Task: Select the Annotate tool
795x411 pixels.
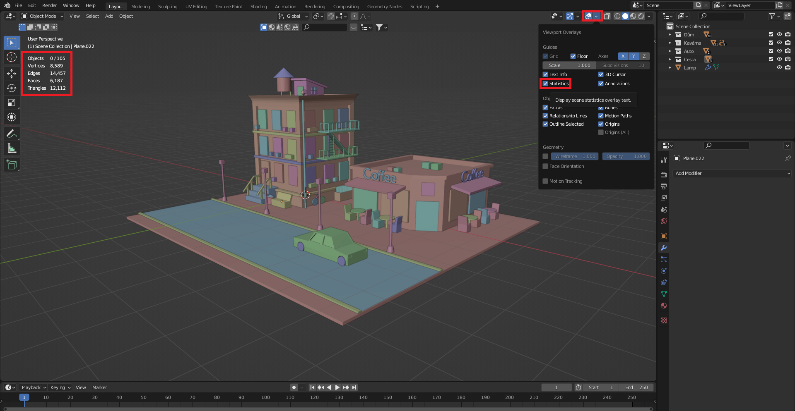Action: (x=12, y=133)
